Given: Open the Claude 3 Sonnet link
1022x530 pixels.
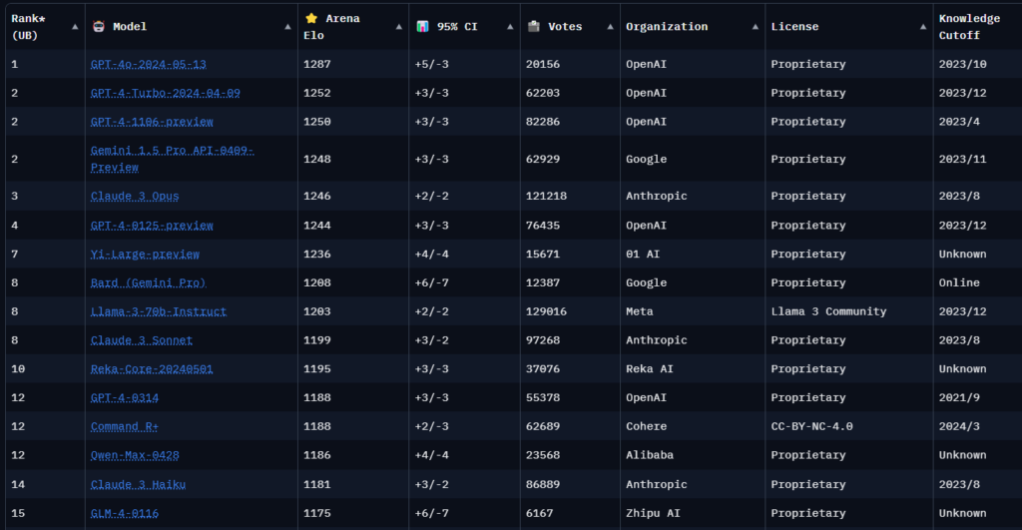Looking at the screenshot, I should coord(142,339).
